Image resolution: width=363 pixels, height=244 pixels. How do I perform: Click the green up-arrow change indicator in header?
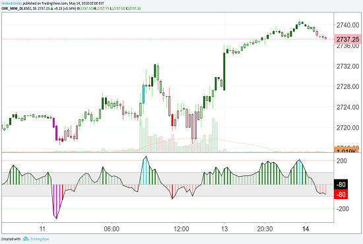point(52,9)
